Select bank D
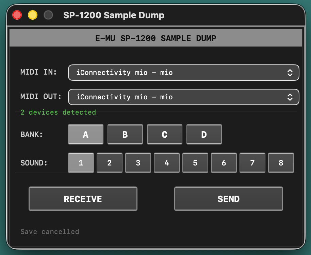Viewport: 311px width, 255px height. tap(204, 134)
